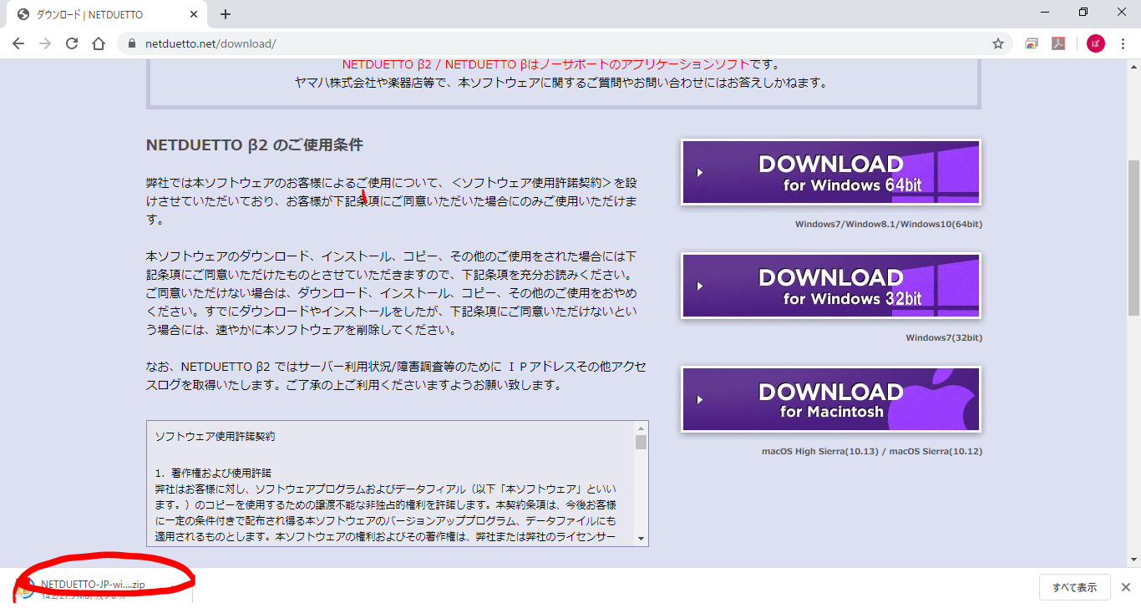Click the macOS High Sierra(10.13) caption
Screen dimensions: 1141x608
coord(872,451)
